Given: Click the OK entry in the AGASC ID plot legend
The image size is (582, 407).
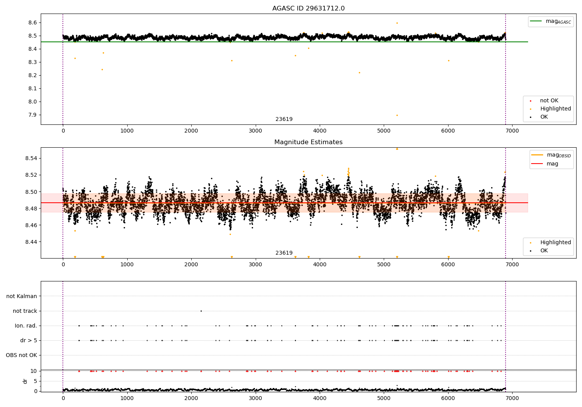Looking at the screenshot, I should (544, 117).
